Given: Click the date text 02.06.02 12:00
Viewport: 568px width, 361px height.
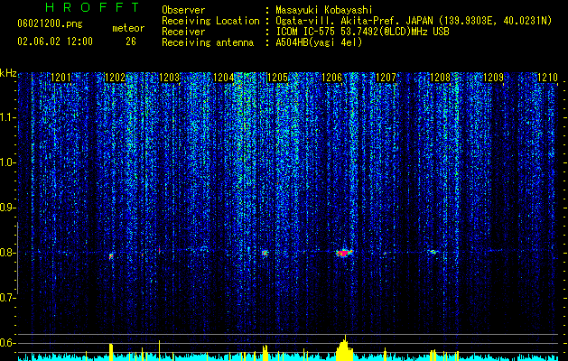Looking at the screenshot, I should pos(55,42).
